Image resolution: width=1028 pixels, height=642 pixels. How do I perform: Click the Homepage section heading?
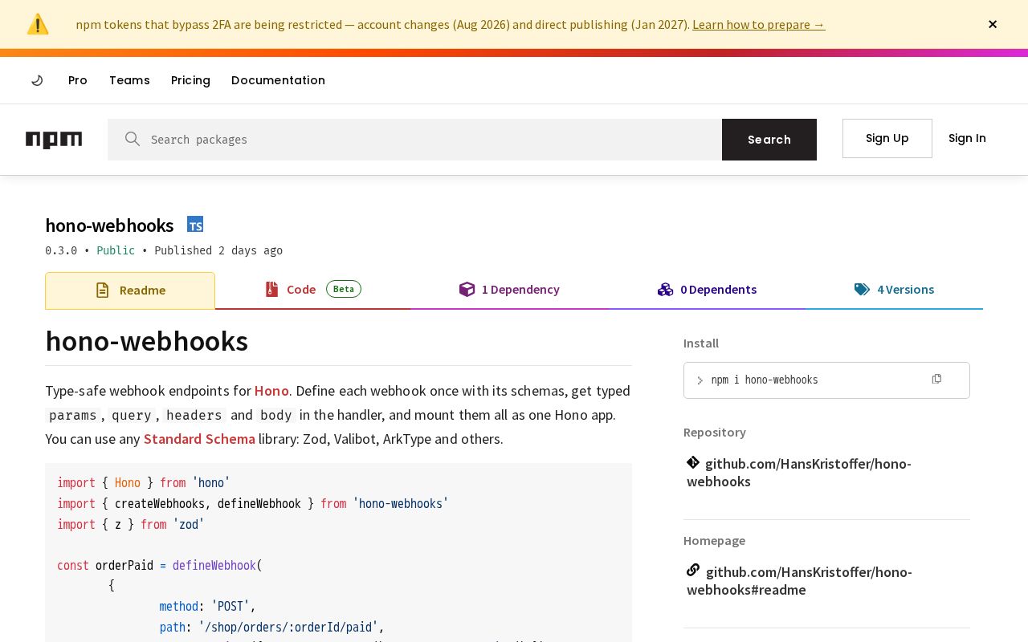pyautogui.click(x=714, y=541)
